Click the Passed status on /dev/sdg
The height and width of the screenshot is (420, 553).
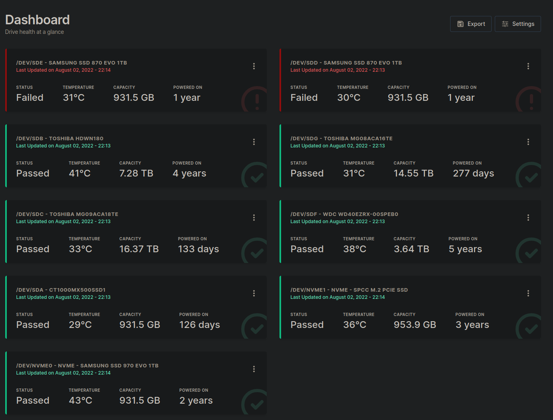pyautogui.click(x=307, y=173)
